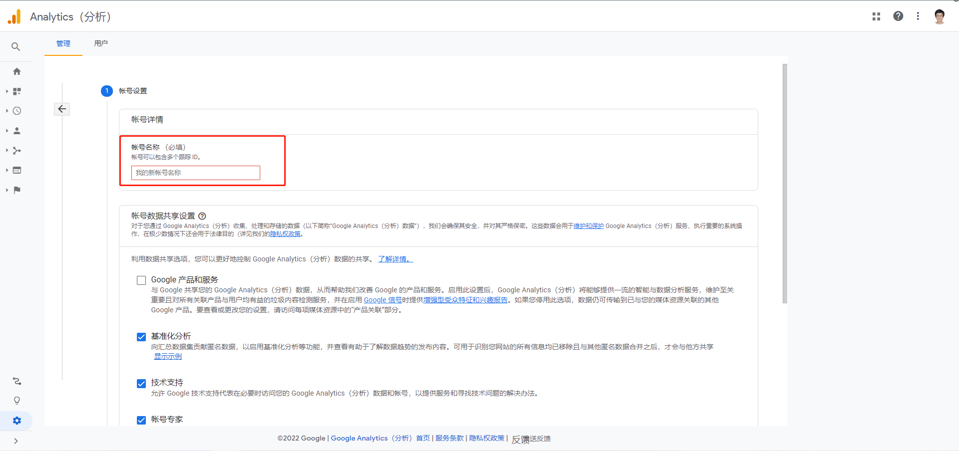Viewport: 959px width, 451px height.
Task: Open the Google 信号 link
Action: [383, 300]
